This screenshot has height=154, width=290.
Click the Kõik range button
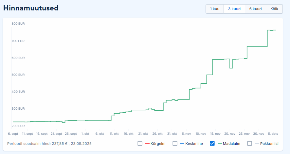click(x=274, y=9)
